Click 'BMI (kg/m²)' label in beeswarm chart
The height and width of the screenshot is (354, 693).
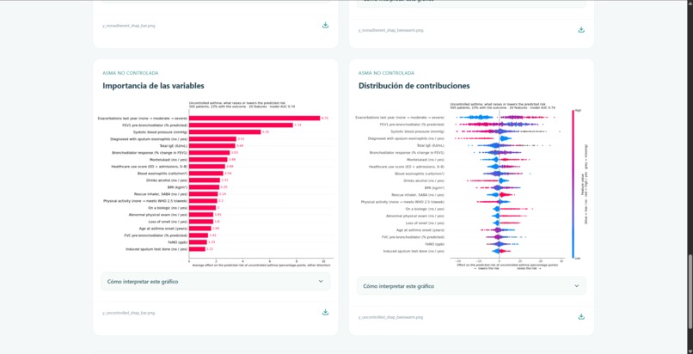pos(435,187)
